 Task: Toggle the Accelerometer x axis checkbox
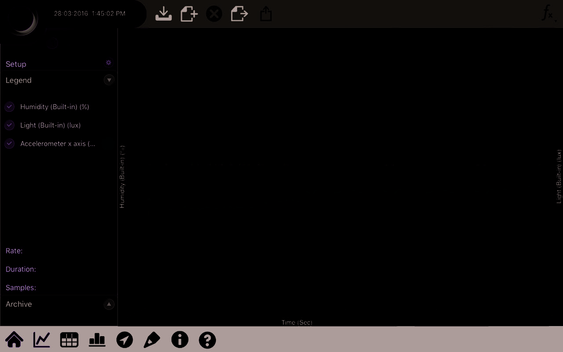(x=10, y=144)
